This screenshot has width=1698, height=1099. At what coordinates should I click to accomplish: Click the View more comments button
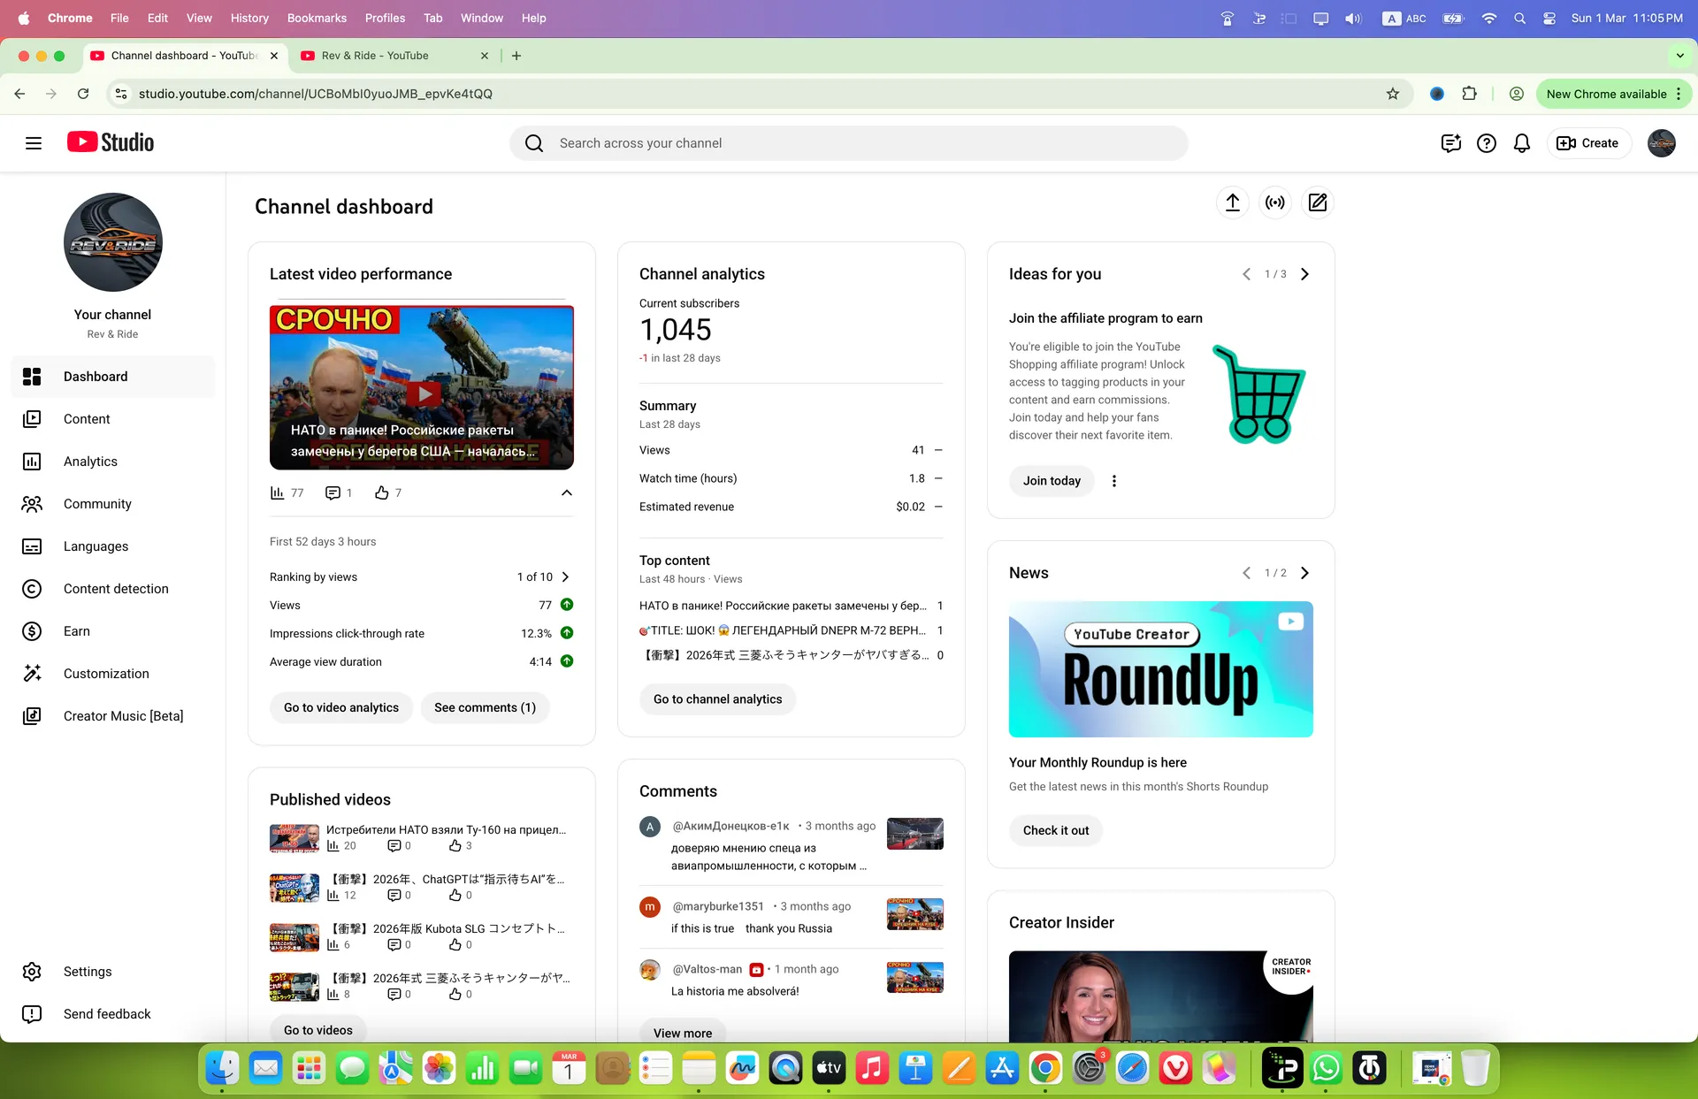point(683,1033)
